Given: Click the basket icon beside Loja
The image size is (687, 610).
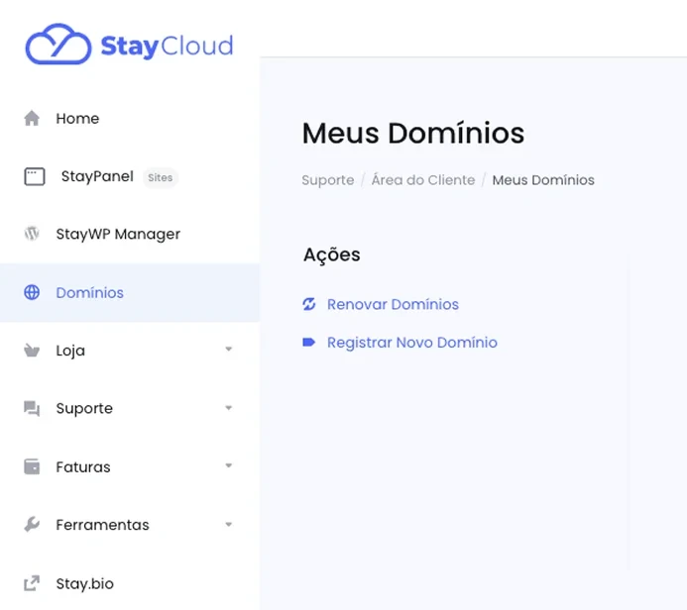Looking at the screenshot, I should pyautogui.click(x=32, y=351).
